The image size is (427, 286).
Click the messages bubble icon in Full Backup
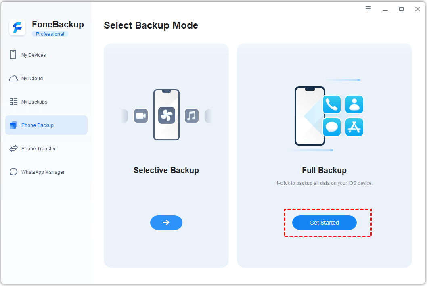332,127
